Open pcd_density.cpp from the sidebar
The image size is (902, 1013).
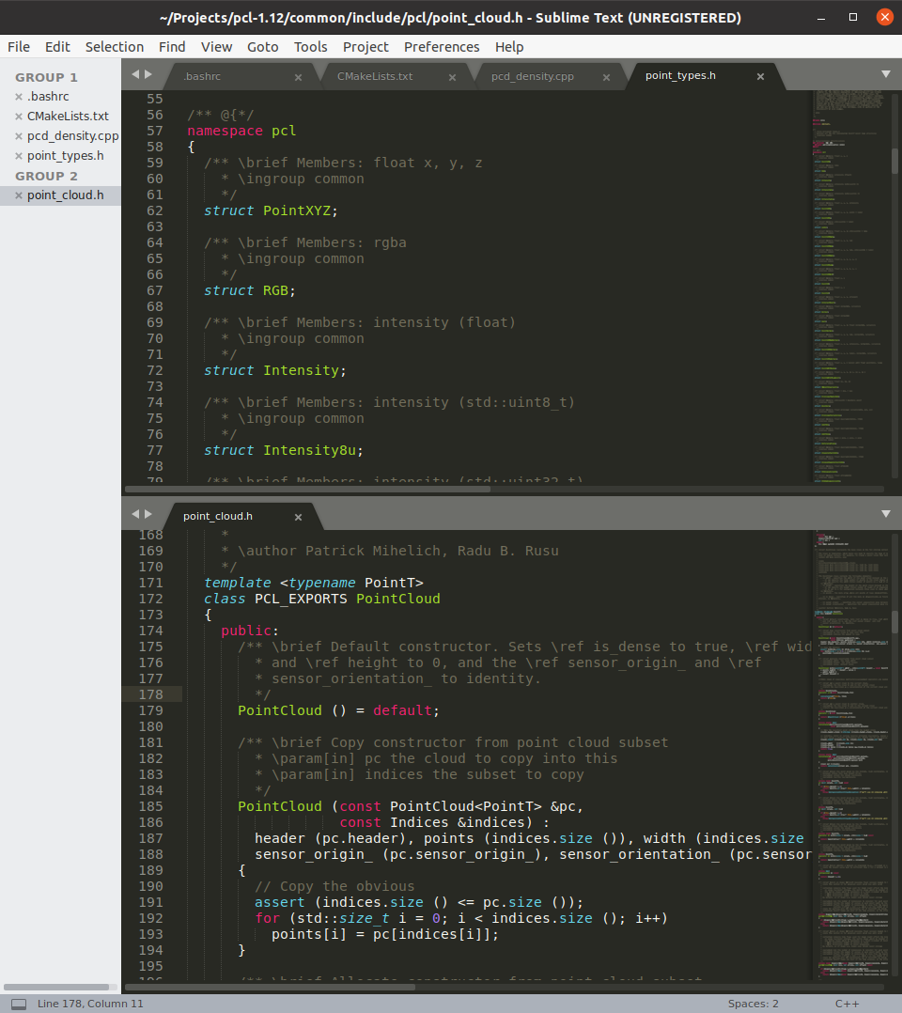73,136
